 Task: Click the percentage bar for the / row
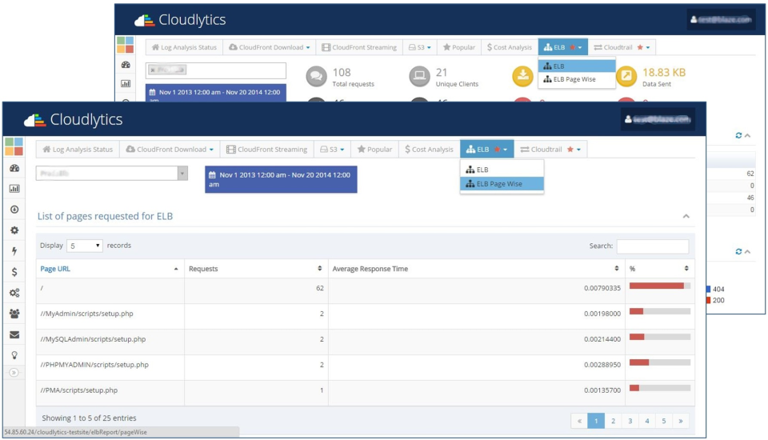660,286
